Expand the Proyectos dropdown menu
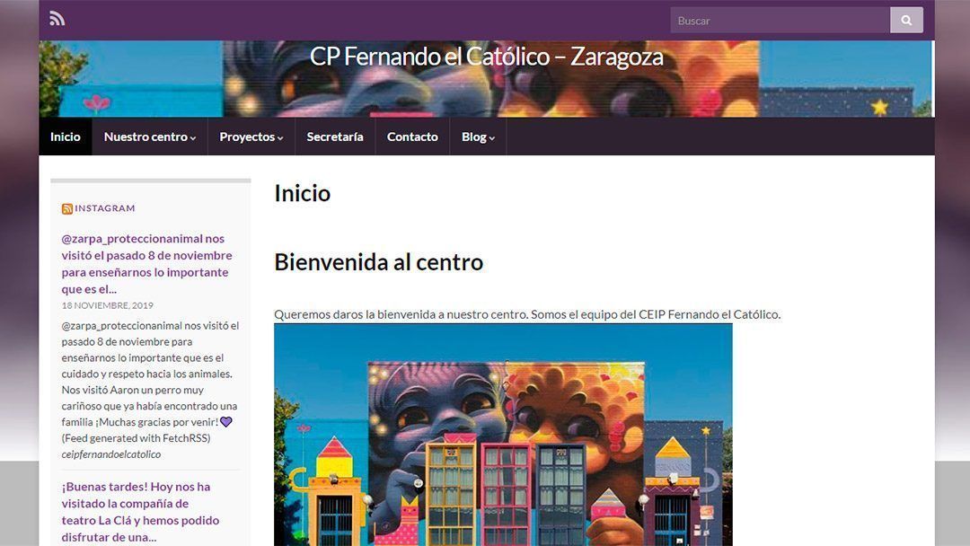The height and width of the screenshot is (546, 970). [x=251, y=136]
